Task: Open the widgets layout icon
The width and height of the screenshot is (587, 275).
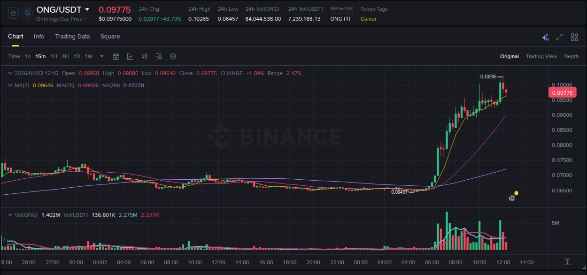Action: [x=574, y=37]
